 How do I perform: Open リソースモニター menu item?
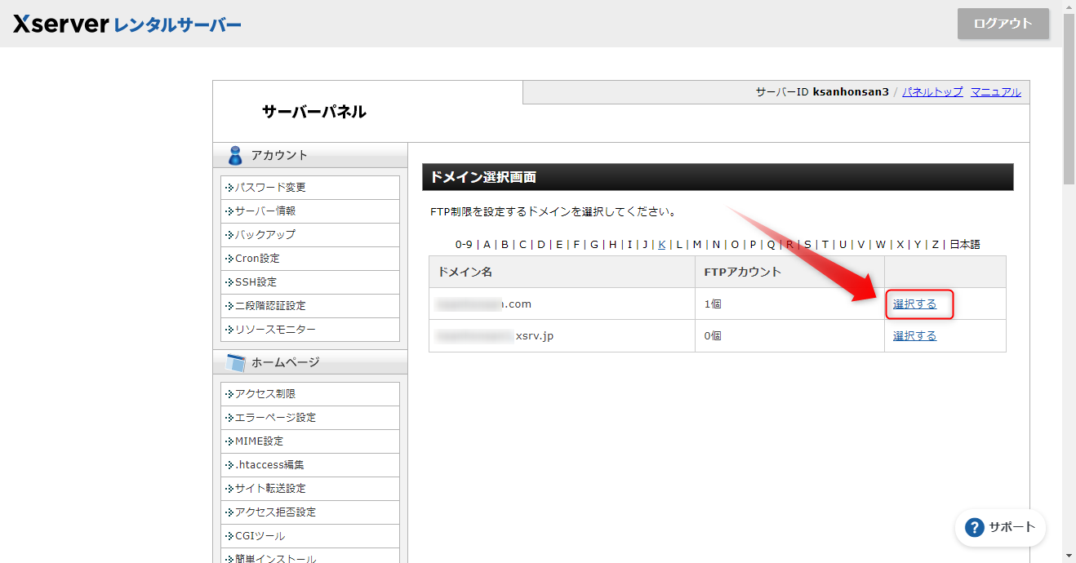point(275,330)
